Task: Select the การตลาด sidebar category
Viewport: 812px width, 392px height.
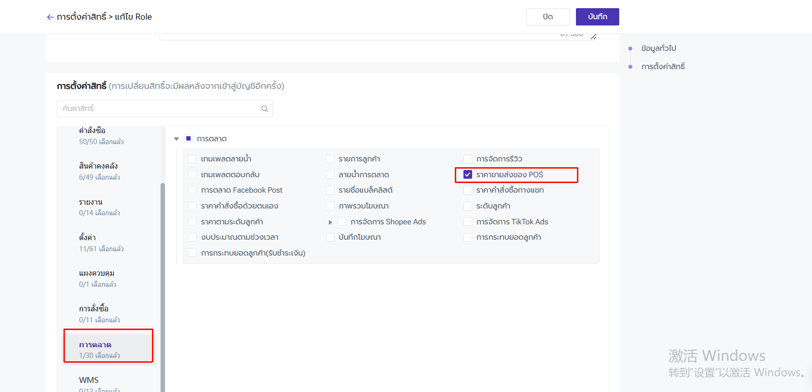Action: point(99,350)
